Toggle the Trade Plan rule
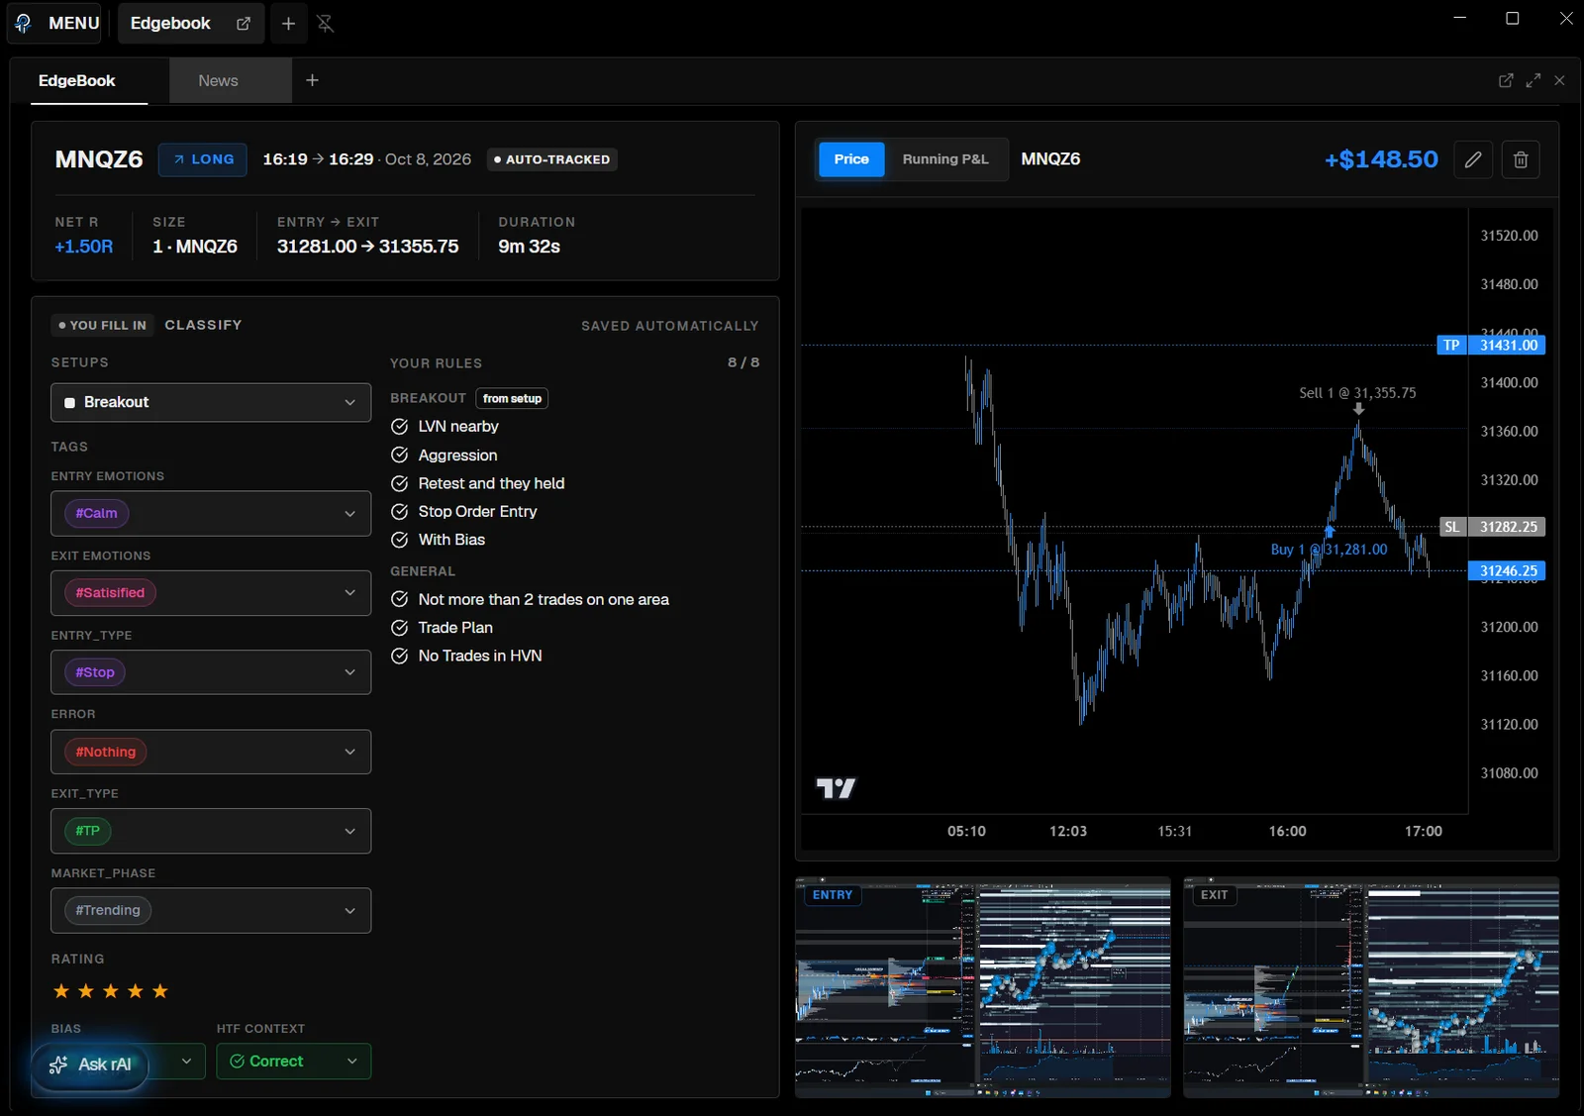Image resolution: width=1584 pixels, height=1116 pixels. (x=400, y=628)
